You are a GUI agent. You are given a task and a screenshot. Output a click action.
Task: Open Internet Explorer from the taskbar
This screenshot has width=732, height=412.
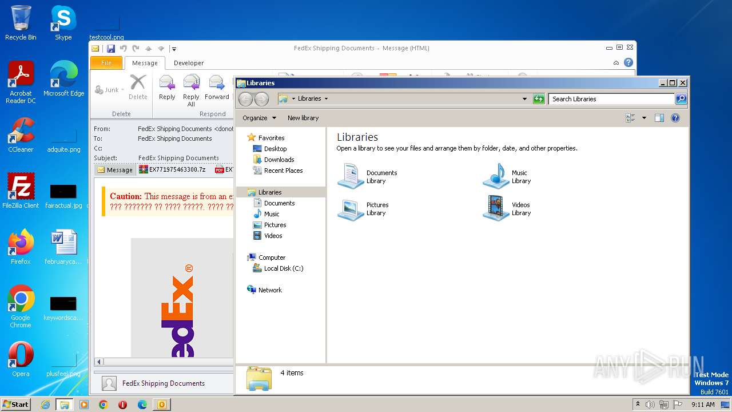(x=45, y=405)
